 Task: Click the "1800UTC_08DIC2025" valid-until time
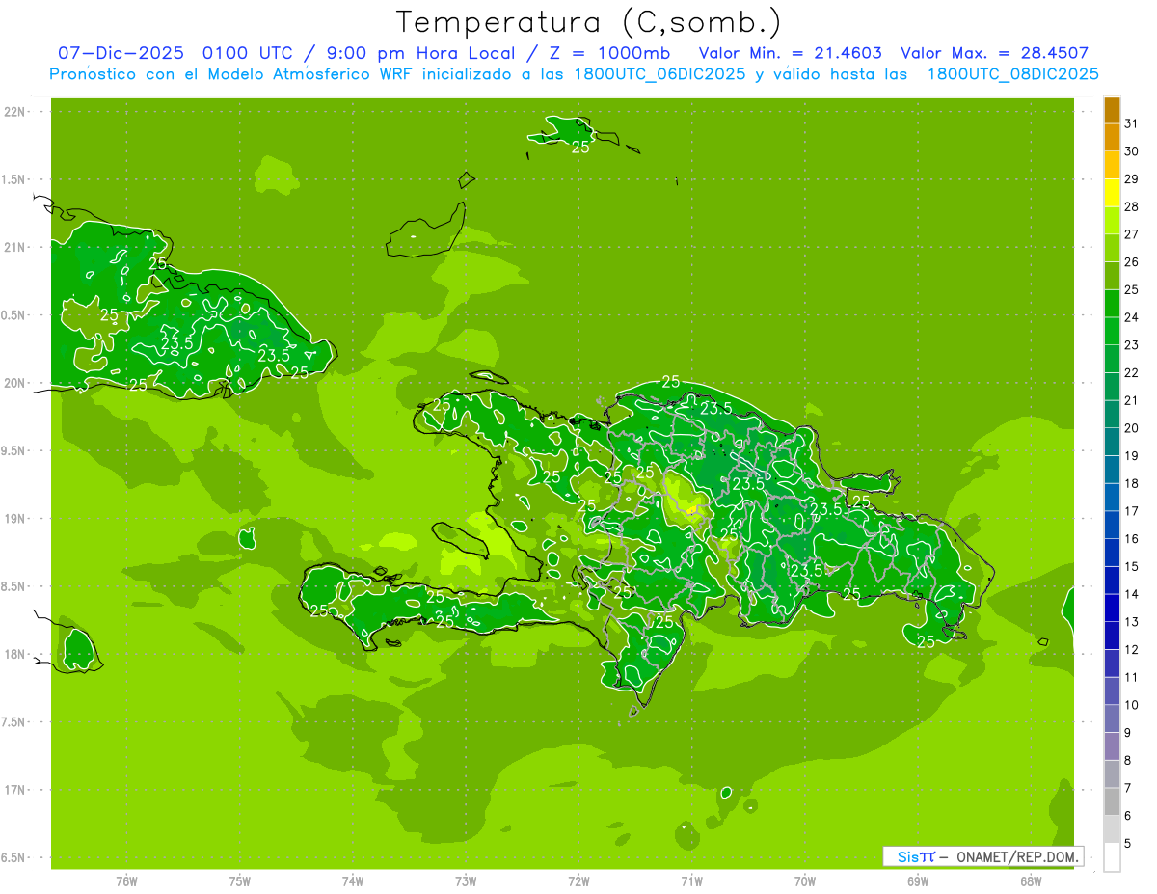[x=1012, y=74]
